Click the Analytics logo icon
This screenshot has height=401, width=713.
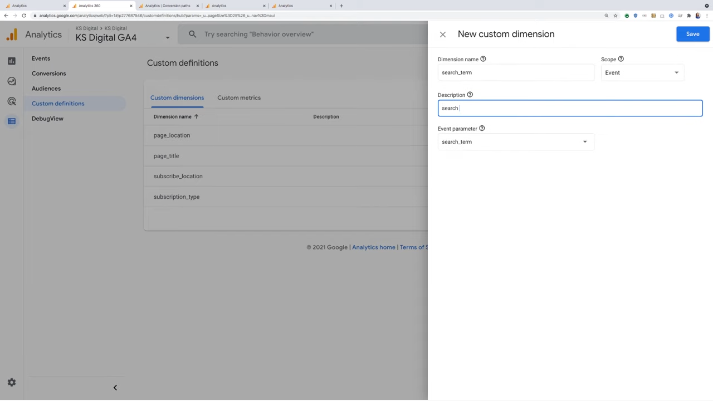(x=12, y=35)
